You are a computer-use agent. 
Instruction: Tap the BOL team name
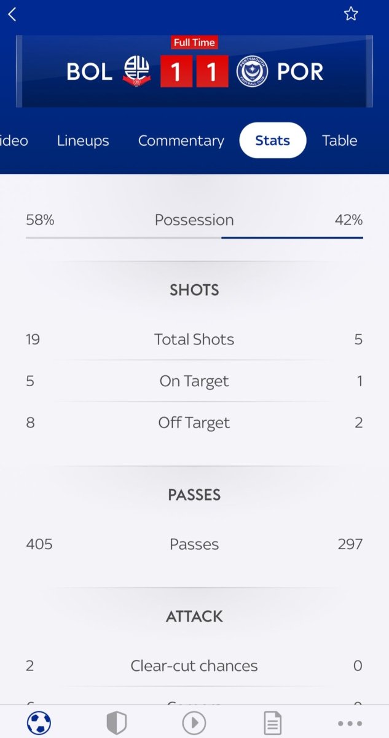click(x=90, y=72)
